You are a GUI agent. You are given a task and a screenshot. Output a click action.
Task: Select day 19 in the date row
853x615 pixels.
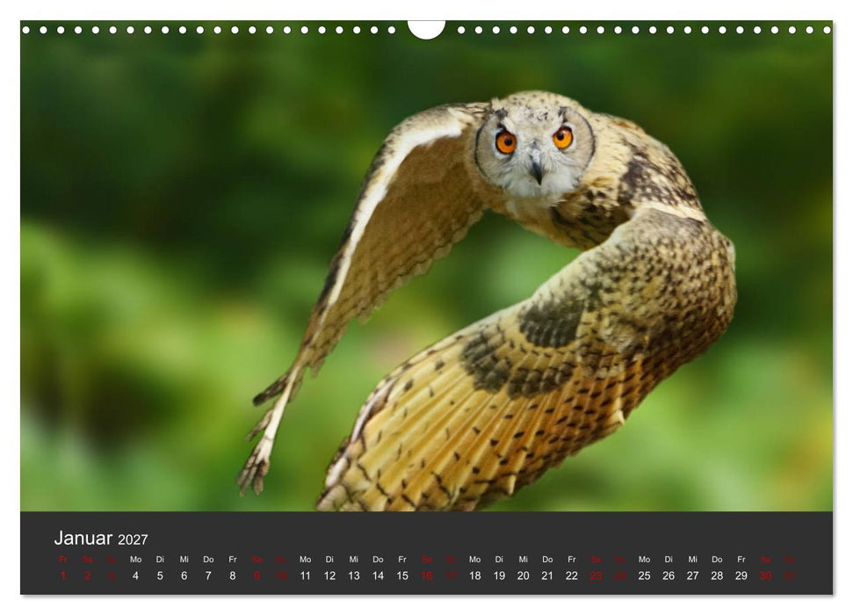[499, 575]
